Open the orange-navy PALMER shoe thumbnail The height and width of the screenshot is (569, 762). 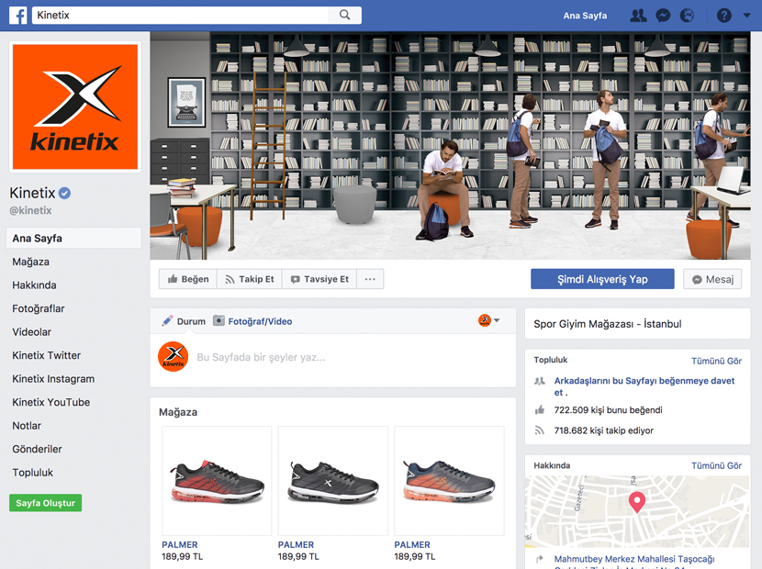[449, 481]
